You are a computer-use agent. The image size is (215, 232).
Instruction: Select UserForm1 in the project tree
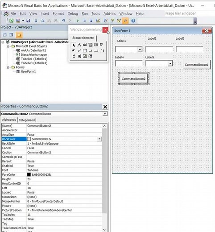(28, 71)
